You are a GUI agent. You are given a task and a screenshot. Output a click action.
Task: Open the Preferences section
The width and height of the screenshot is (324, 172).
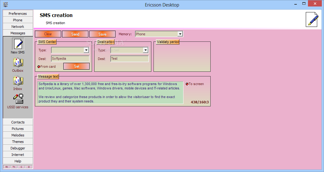pos(18,13)
